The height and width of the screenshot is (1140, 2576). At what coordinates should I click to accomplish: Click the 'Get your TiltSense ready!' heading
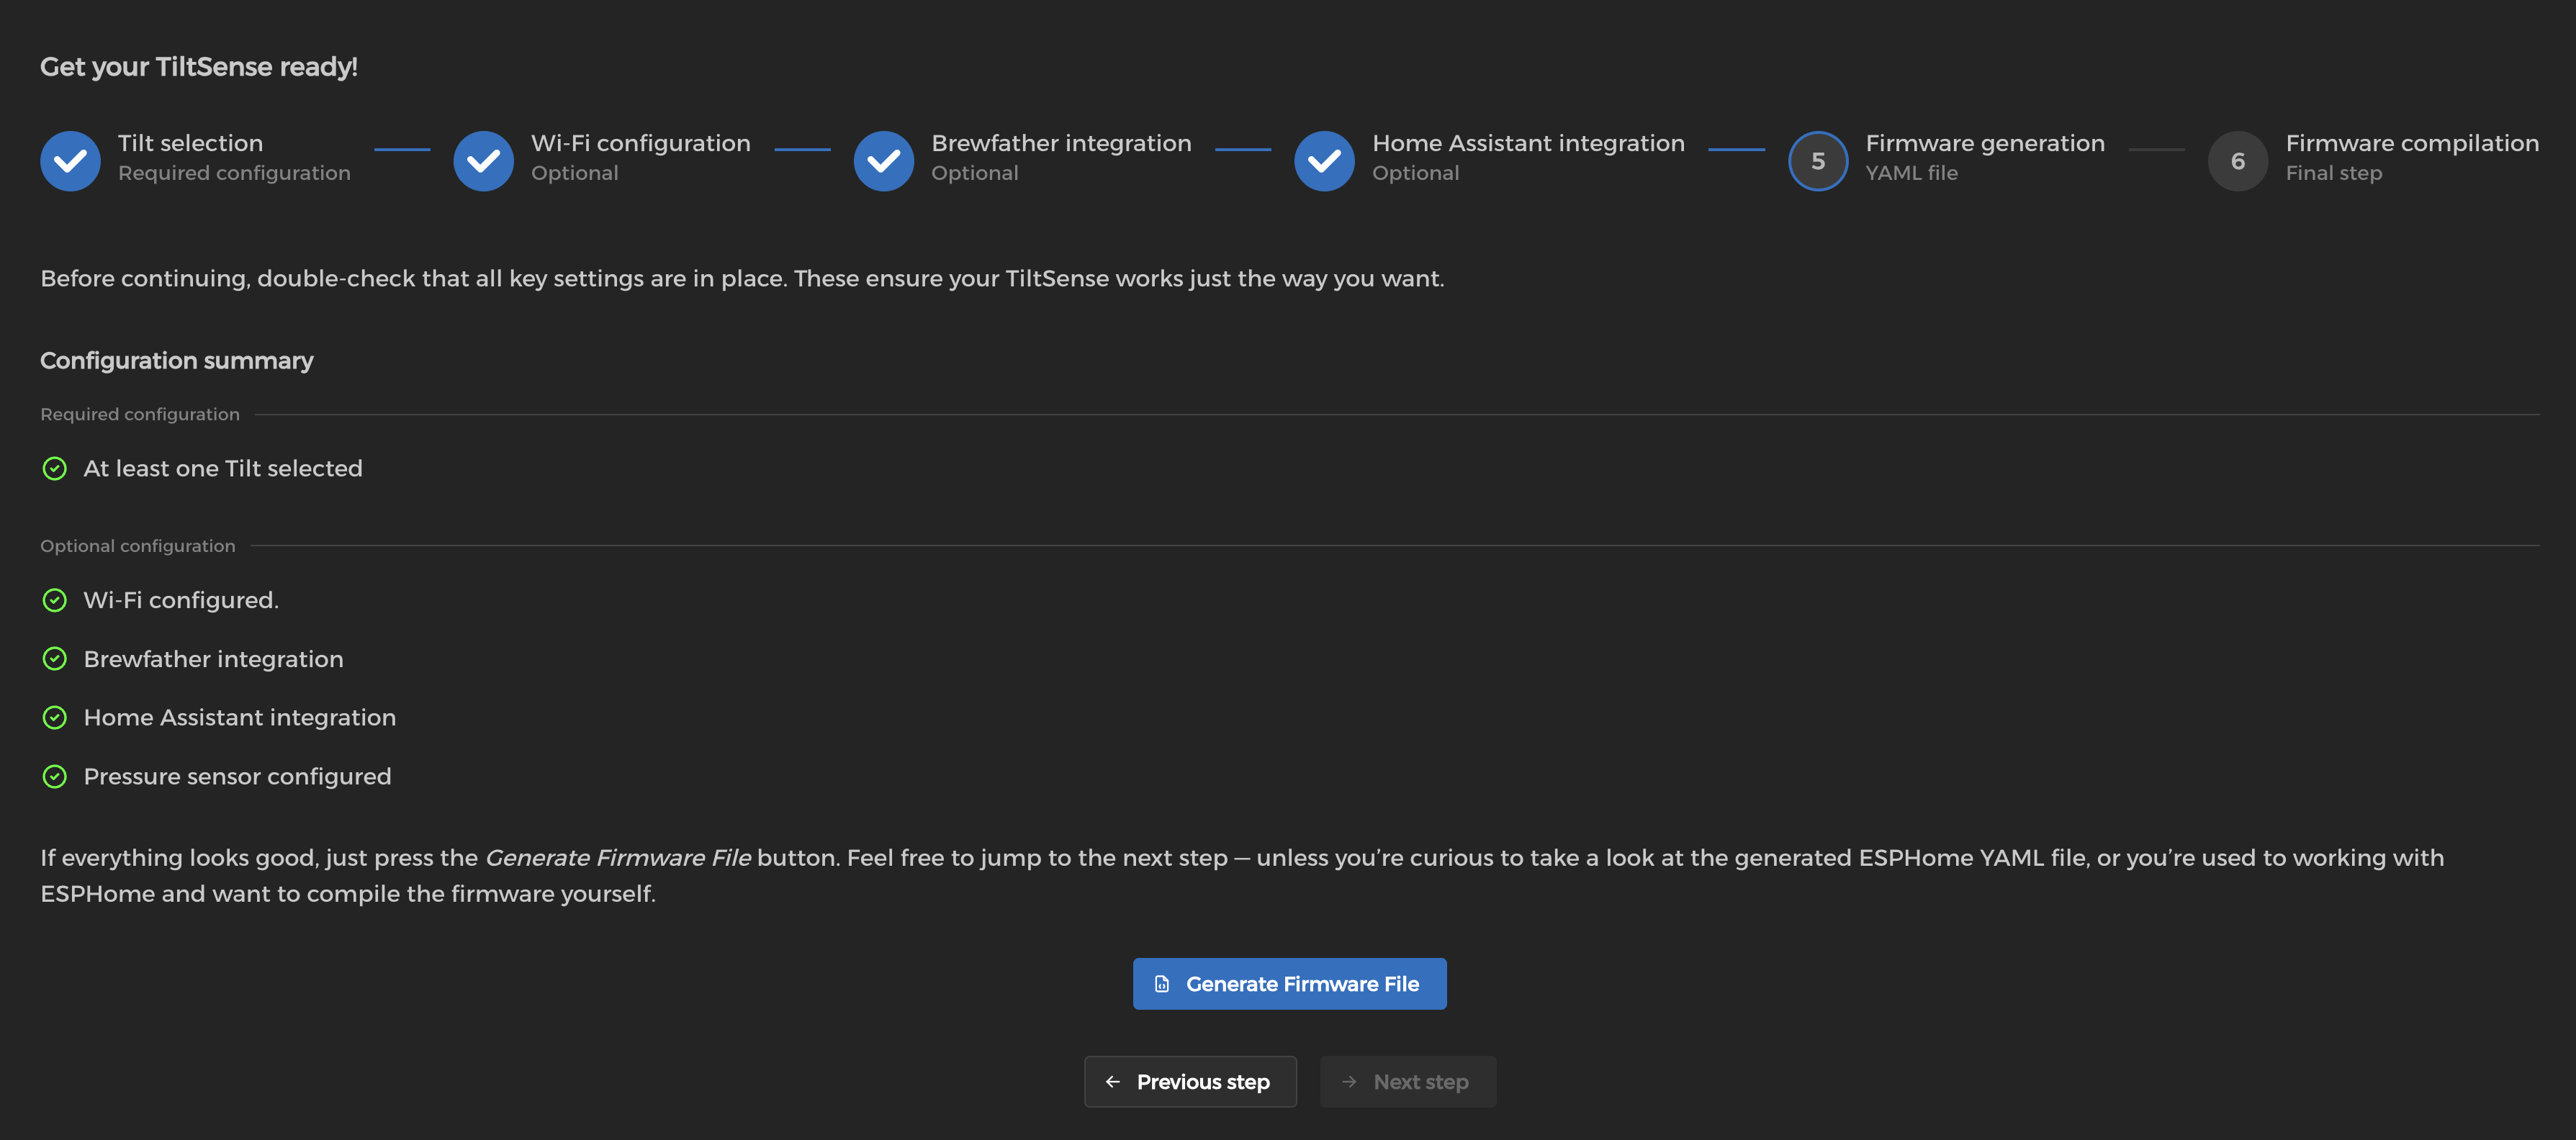click(x=199, y=67)
